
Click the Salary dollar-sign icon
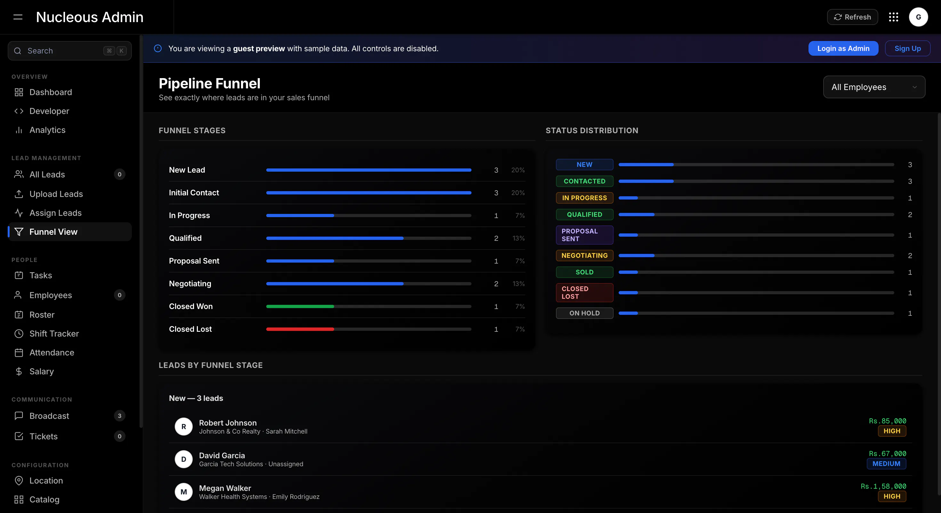19,371
